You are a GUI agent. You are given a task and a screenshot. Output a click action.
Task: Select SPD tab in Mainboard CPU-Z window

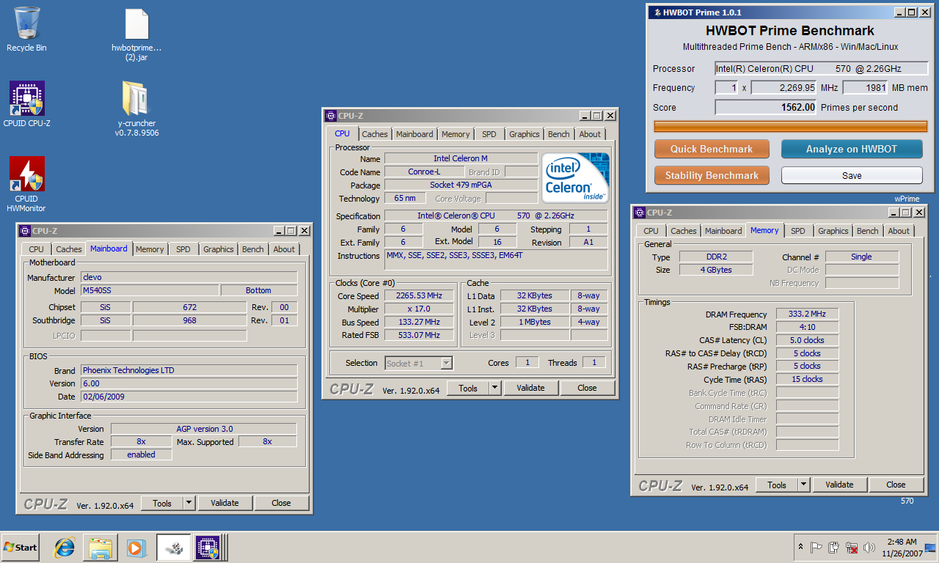[183, 249]
